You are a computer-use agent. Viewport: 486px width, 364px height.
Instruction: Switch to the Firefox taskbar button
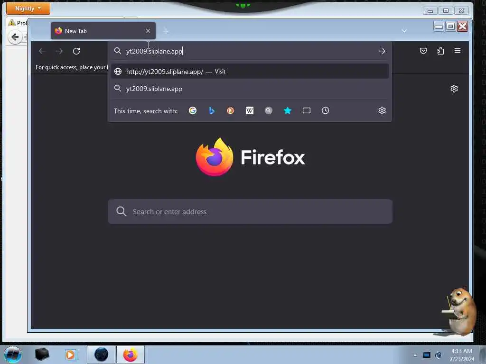(130, 355)
